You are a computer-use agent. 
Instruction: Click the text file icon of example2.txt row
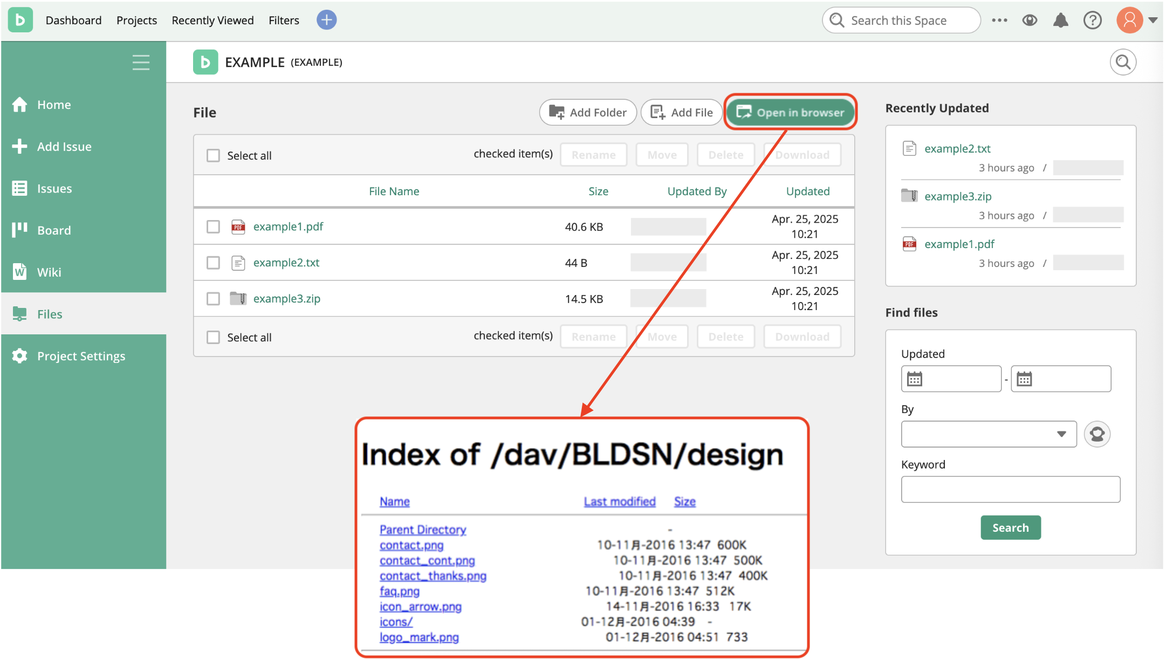[x=238, y=263]
